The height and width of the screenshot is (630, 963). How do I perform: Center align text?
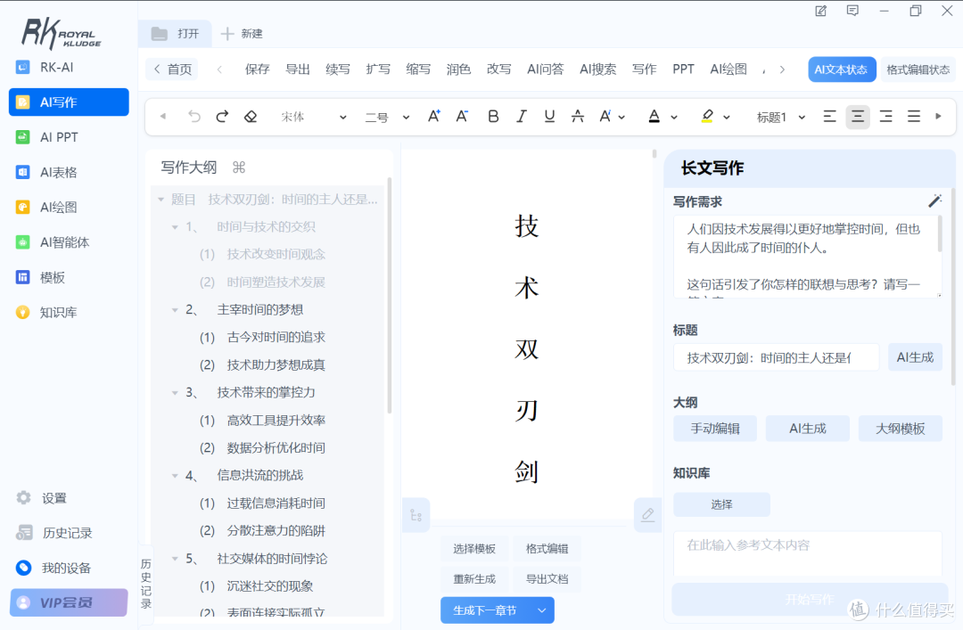pos(858,116)
